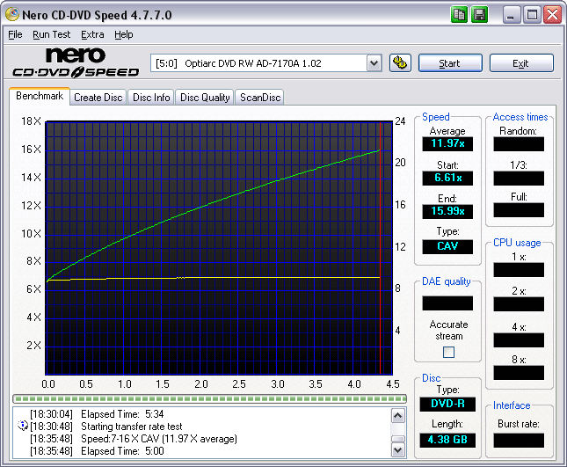This screenshot has width=567, height=467.
Task: Click the green progress bar below the graph
Action: [211, 399]
